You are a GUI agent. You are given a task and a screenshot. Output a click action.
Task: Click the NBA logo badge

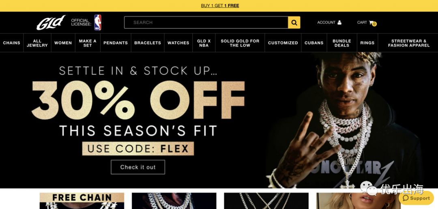coord(97,22)
